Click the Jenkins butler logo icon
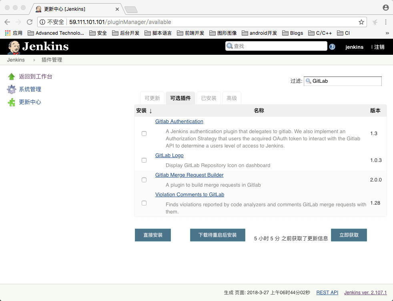393x301 pixels. click(x=14, y=47)
